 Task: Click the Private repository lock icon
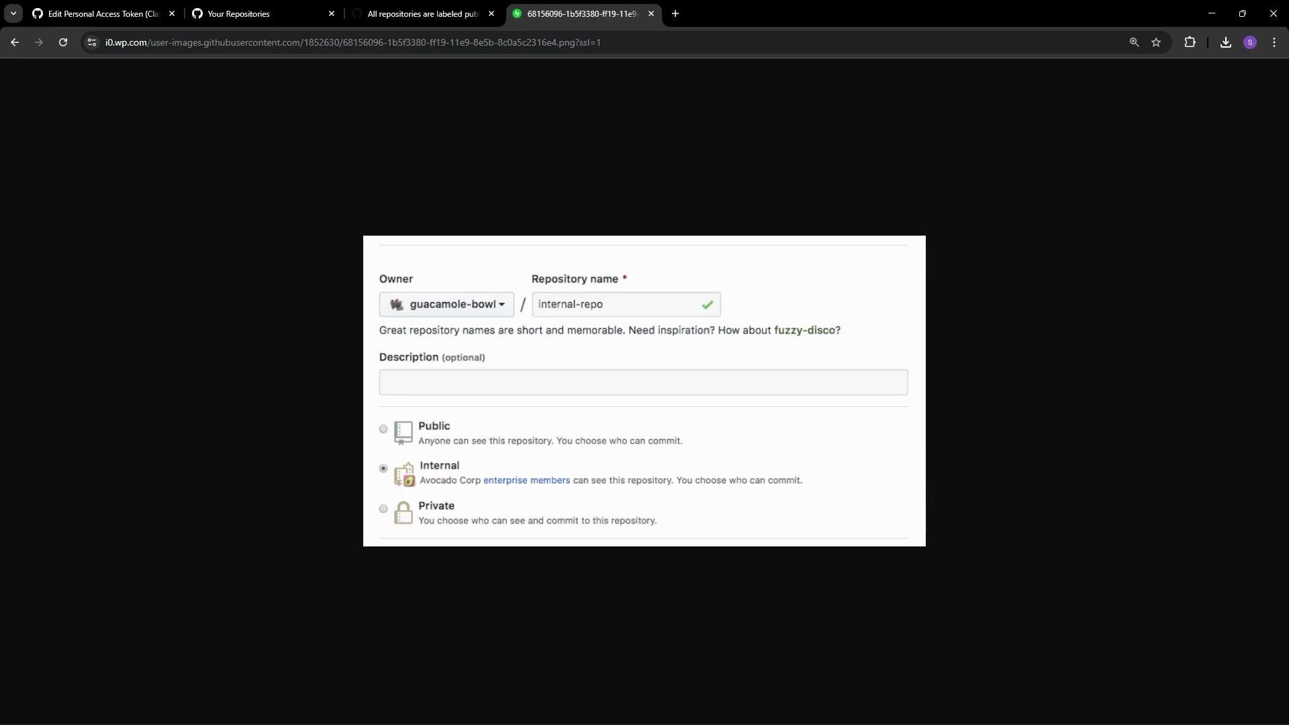click(403, 513)
